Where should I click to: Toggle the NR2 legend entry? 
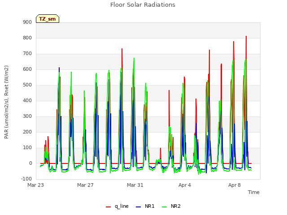click(x=171, y=206)
